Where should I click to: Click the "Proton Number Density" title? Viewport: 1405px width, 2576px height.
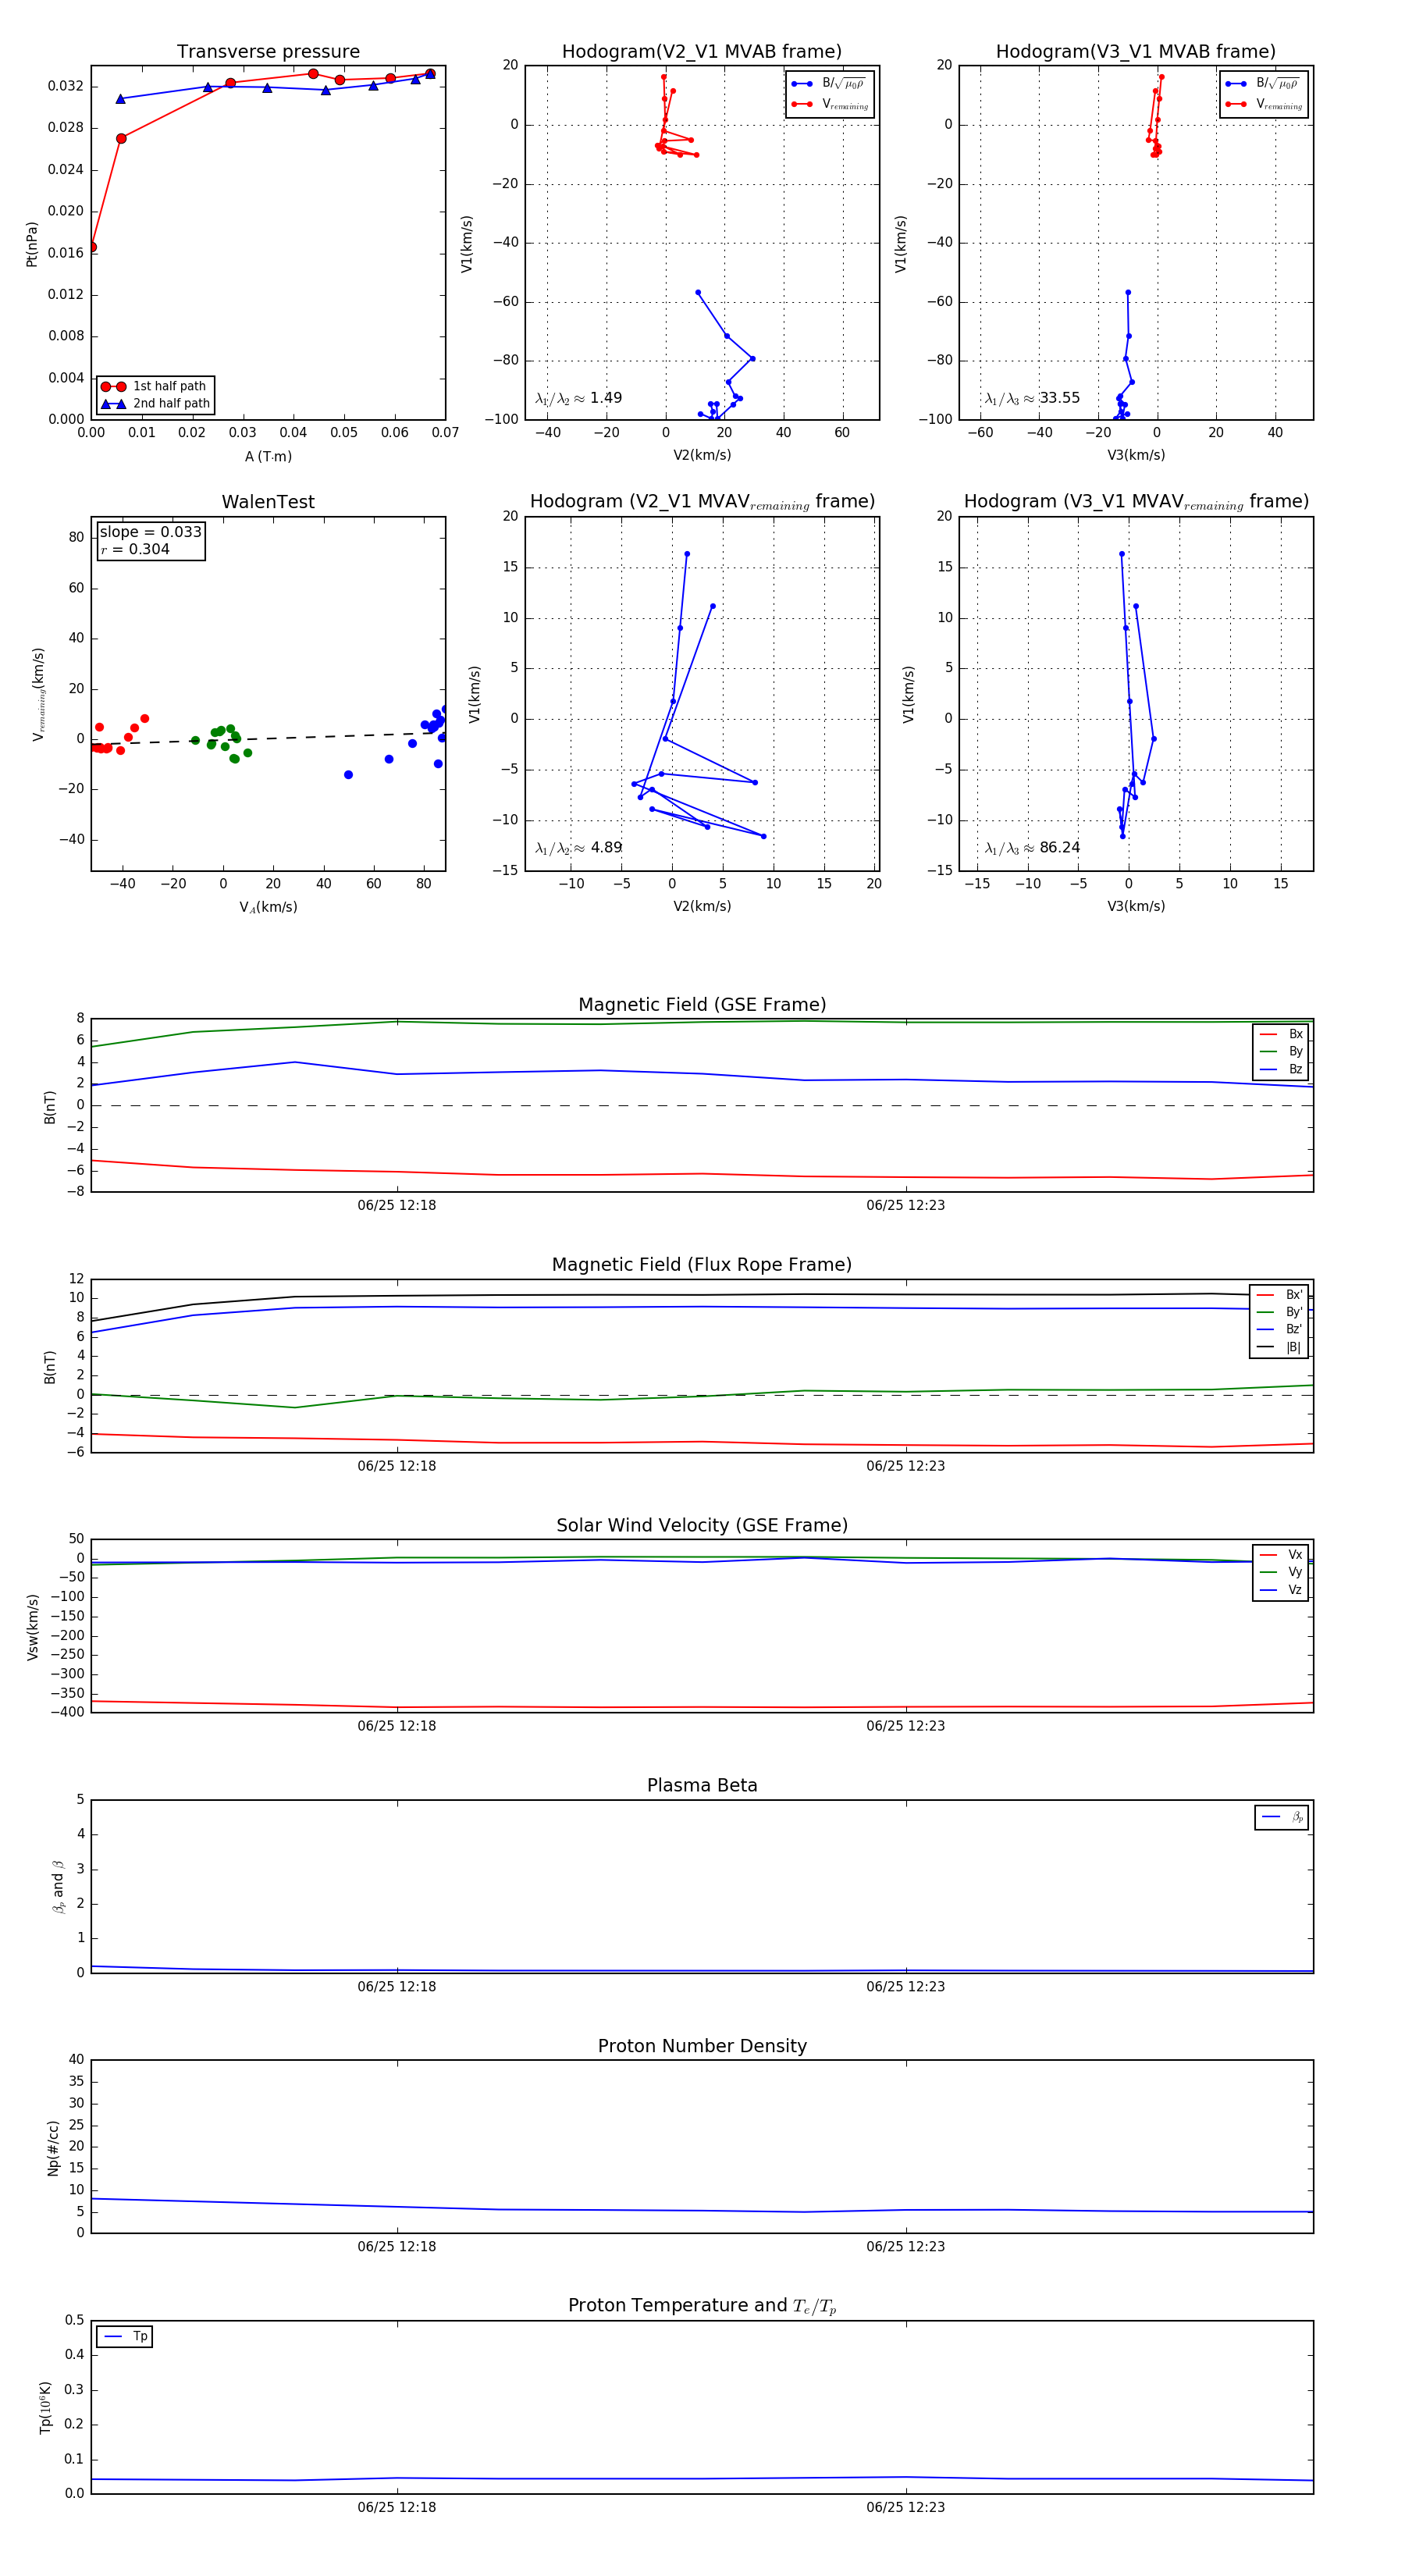pyautogui.click(x=702, y=2046)
